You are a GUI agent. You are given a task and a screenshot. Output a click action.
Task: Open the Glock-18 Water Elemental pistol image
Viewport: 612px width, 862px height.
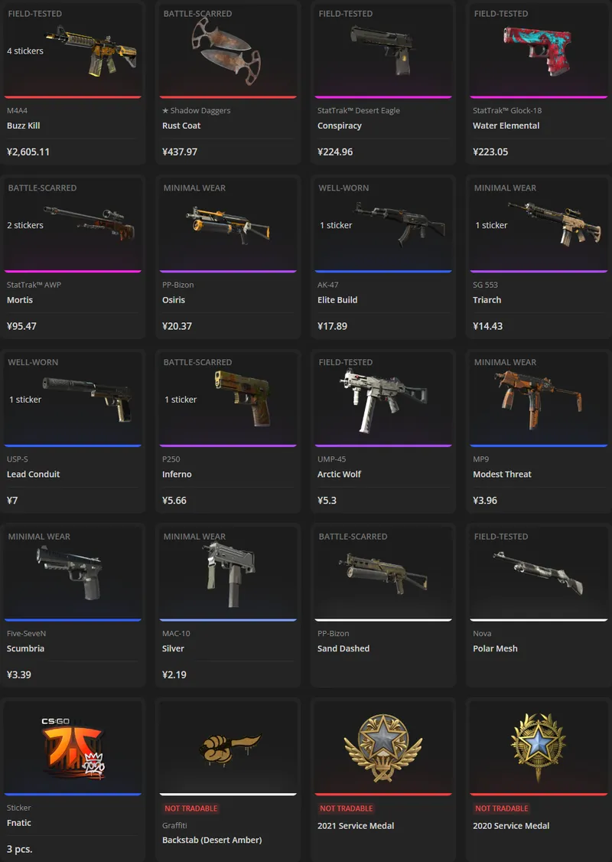coord(538,51)
